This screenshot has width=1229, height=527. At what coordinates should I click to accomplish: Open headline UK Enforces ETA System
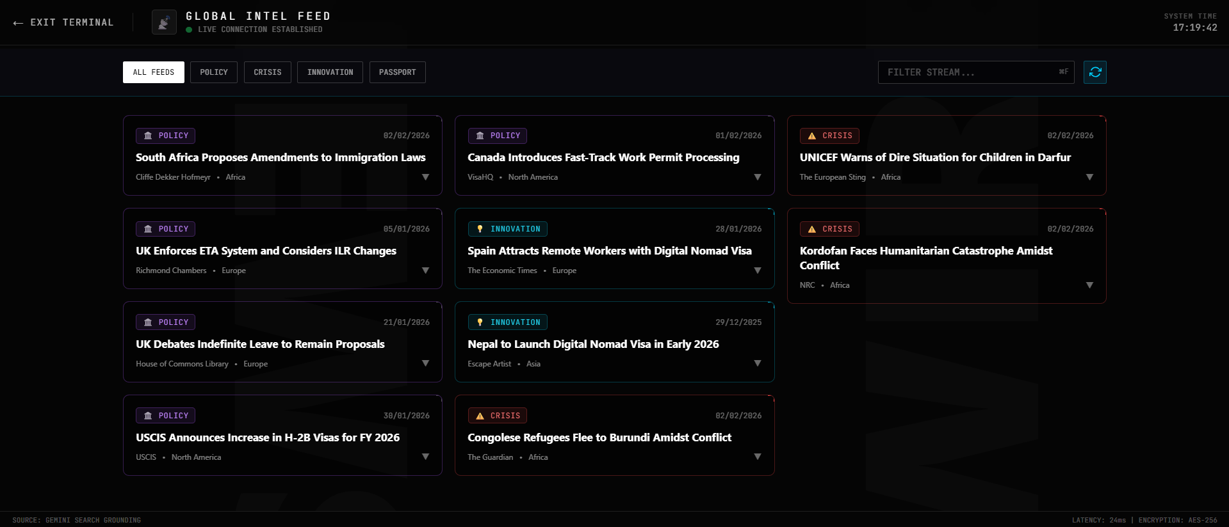click(x=266, y=251)
